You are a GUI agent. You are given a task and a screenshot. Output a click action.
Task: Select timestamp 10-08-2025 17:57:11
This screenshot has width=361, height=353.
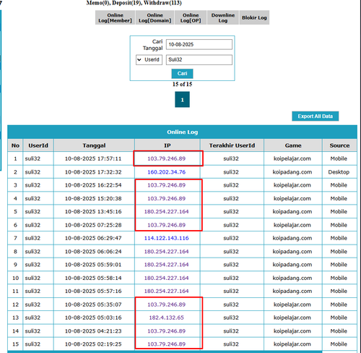(x=93, y=158)
